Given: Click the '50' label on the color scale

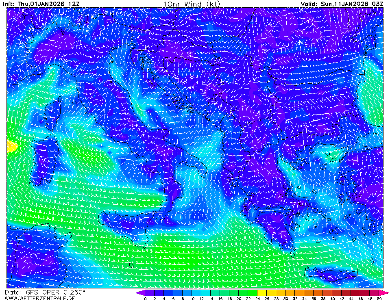Looking at the screenshot, I should [x=379, y=299].
